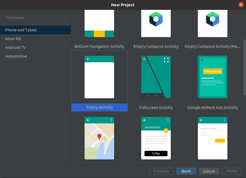Select the Automotive template category
Viewport: 246px width, 178px height.
(16, 56)
